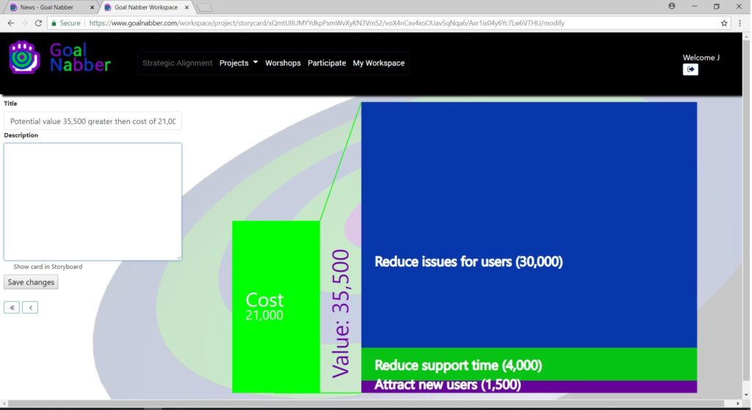Screen dimensions: 752x410
Task: Jump to first card with double-chevron button
Action: pyautogui.click(x=12, y=307)
